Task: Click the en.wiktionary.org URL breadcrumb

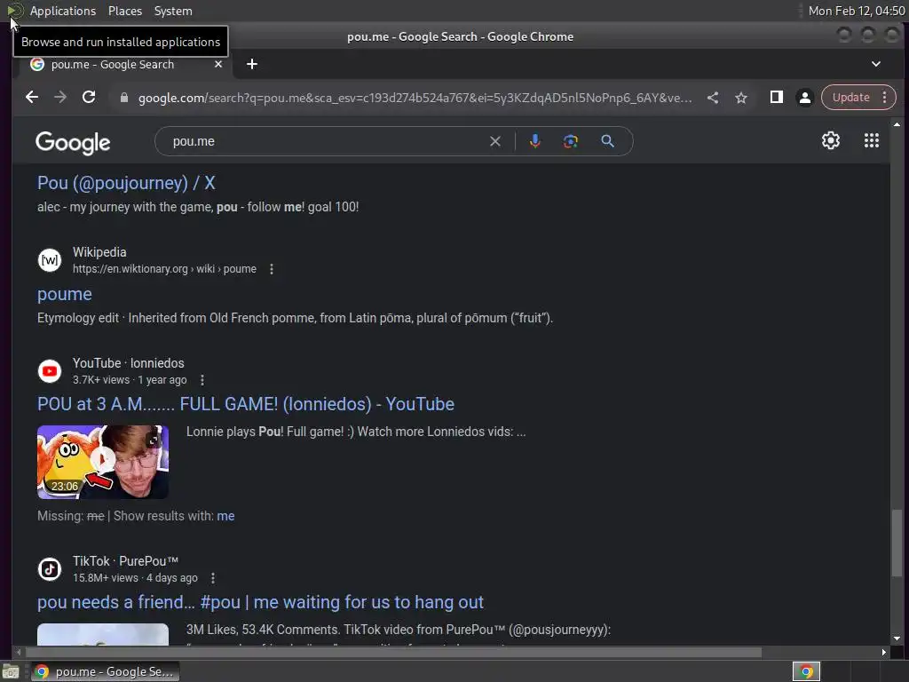Action: tap(164, 269)
